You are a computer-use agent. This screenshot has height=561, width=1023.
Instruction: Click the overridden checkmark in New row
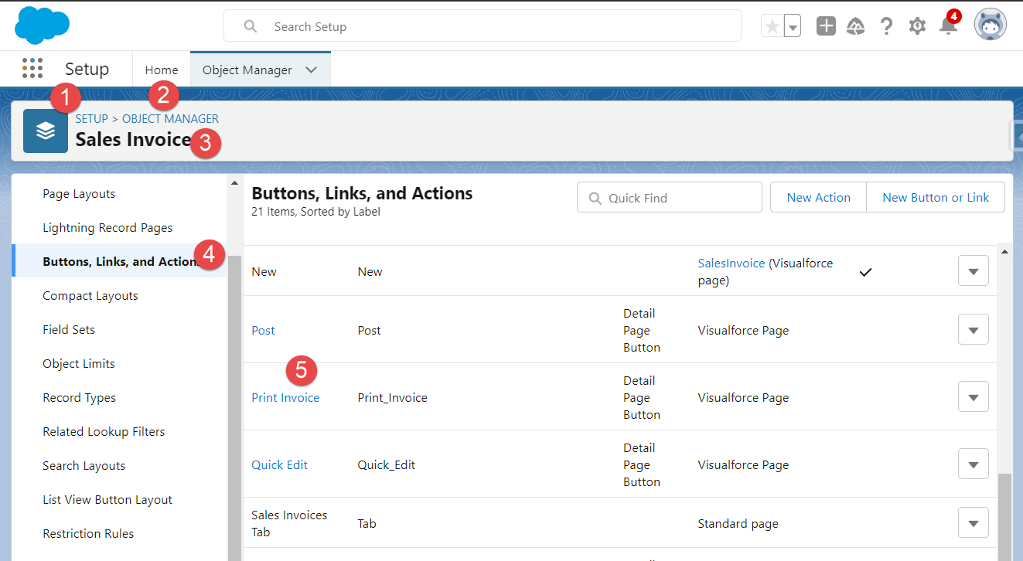[866, 272]
